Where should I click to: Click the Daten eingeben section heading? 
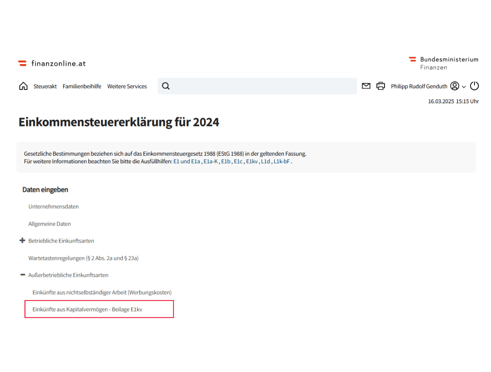45,190
